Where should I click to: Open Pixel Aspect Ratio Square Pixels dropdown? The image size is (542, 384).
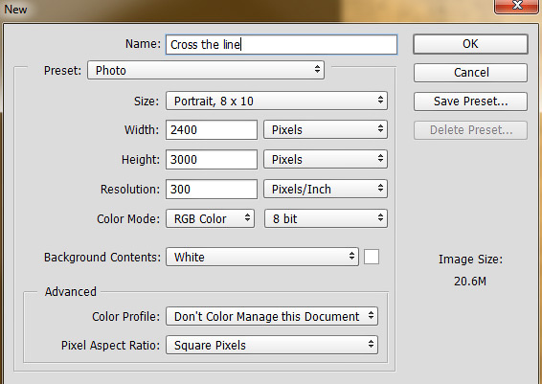pos(272,345)
